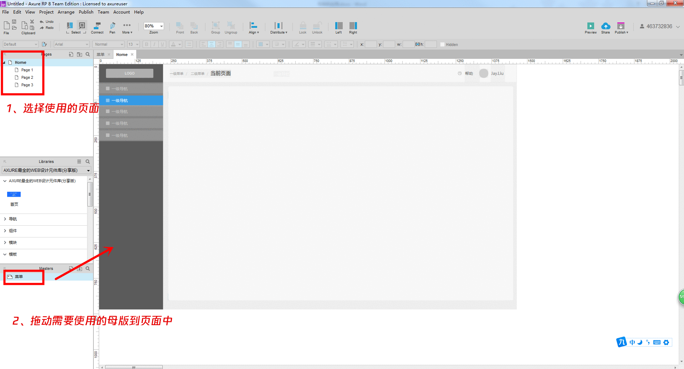Open the font size 13 dropdown
The height and width of the screenshot is (369, 684).
pos(134,44)
